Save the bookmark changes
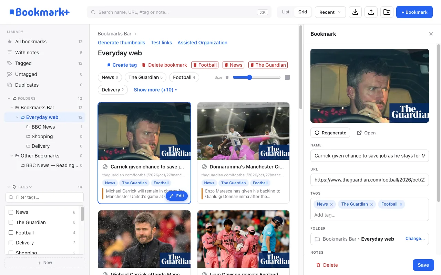Screen dimensions: 441x275 (423, 265)
